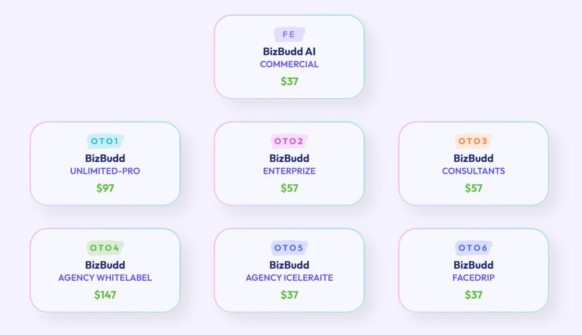This screenshot has width=582, height=335.
Task: Click the FE badge label
Action: [x=289, y=34]
